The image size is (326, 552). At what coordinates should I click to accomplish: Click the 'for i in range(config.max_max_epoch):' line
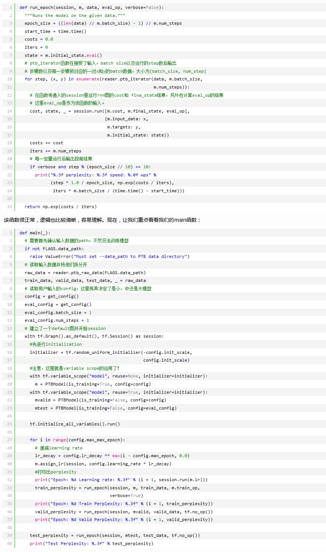point(77,440)
